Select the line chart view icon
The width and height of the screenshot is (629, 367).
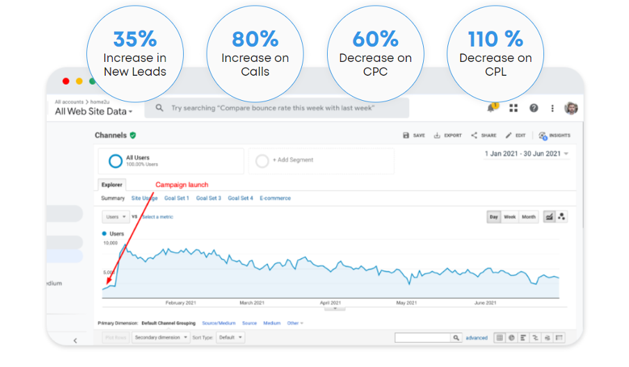pyautogui.click(x=550, y=217)
